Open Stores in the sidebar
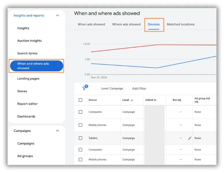The width and height of the screenshot is (224, 173). (22, 91)
